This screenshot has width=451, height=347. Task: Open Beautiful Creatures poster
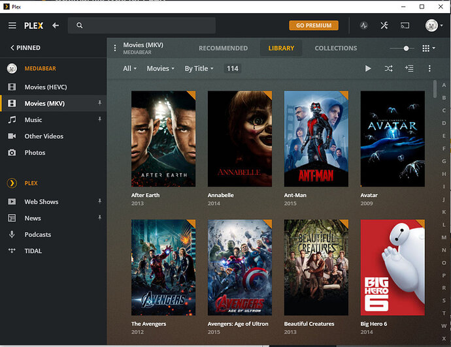click(x=316, y=267)
